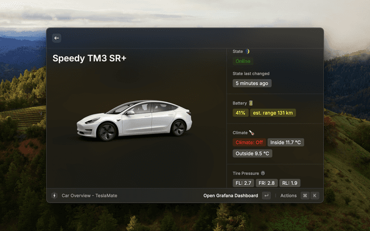This screenshot has width=370, height=231.
Task: Click the K key shortcut badge
Action: click(314, 196)
